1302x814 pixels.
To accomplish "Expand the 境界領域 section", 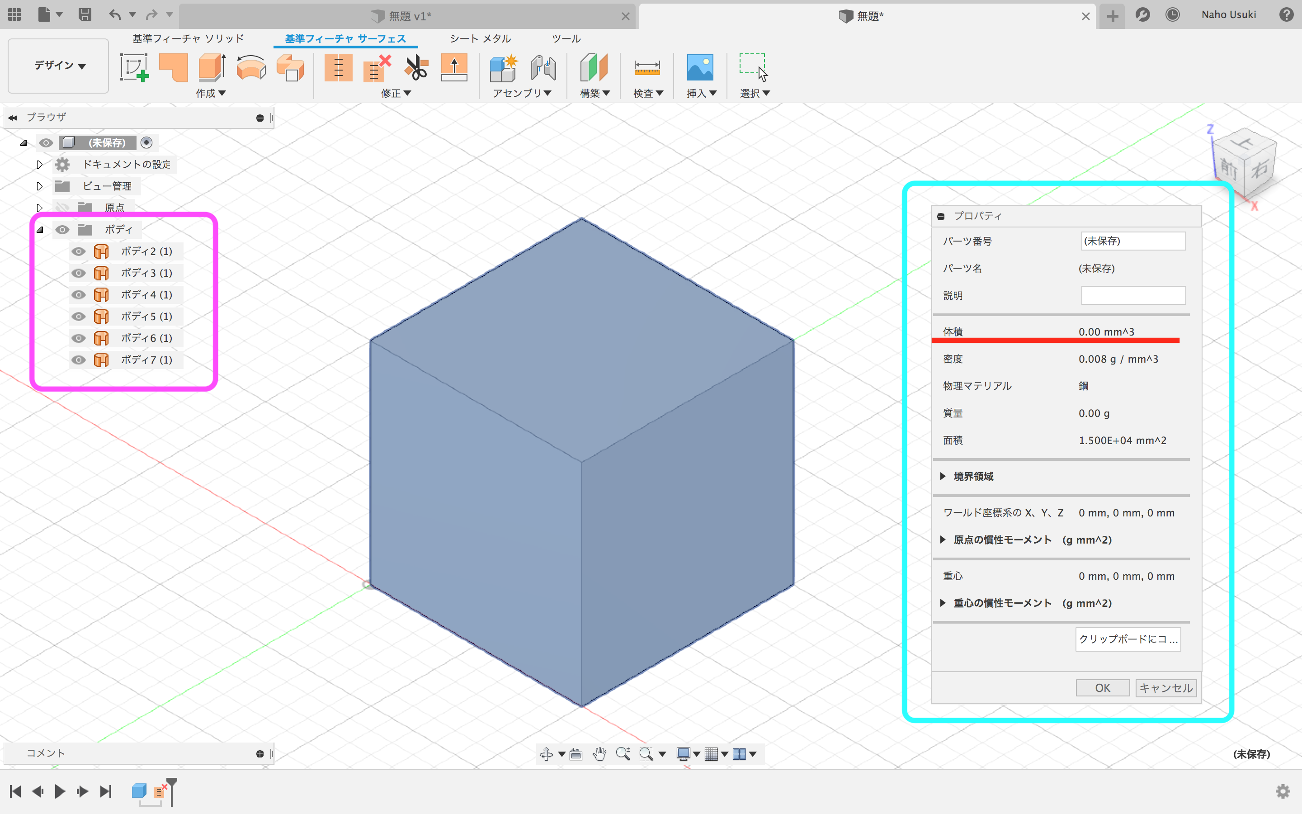I will 943,477.
